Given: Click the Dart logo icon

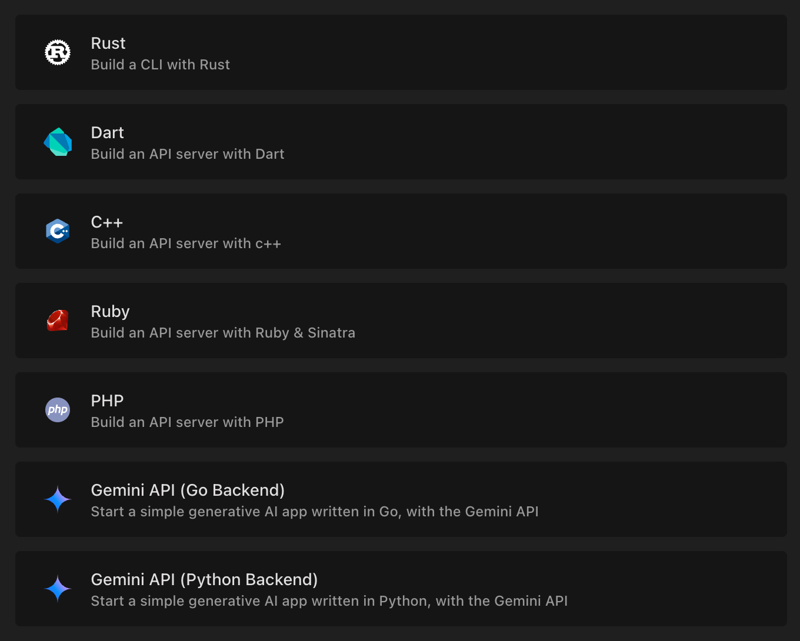Looking at the screenshot, I should pyautogui.click(x=58, y=142).
